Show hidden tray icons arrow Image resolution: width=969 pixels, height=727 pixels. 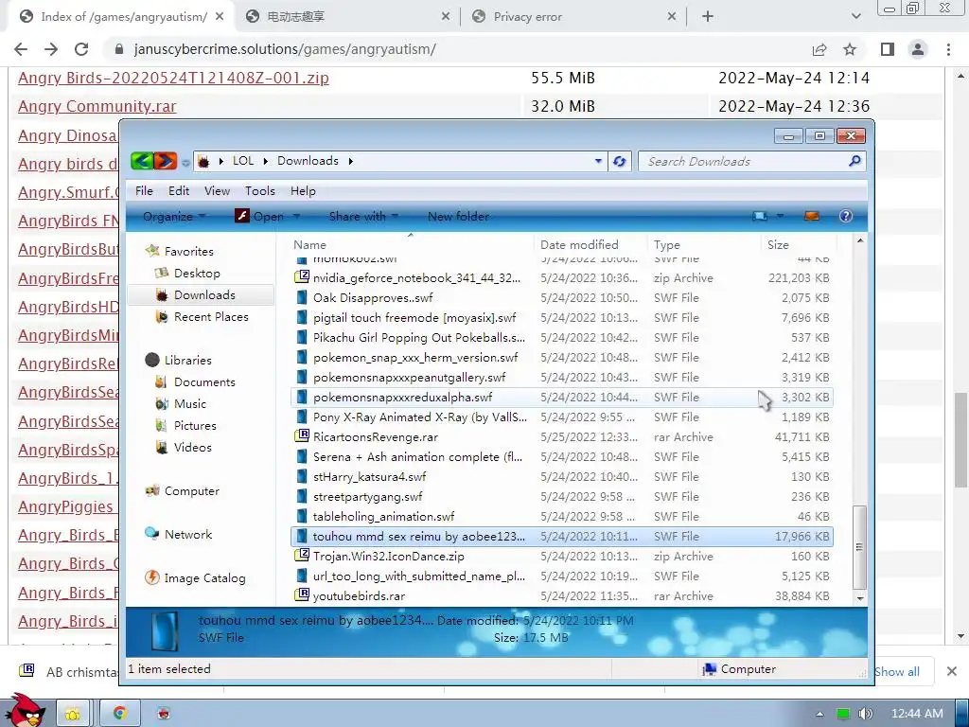[819, 714]
